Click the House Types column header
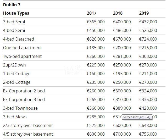 [16, 13]
